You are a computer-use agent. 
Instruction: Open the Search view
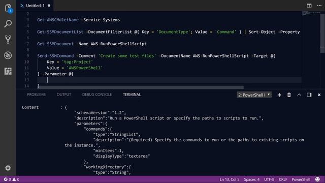pyautogui.click(x=8, y=24)
